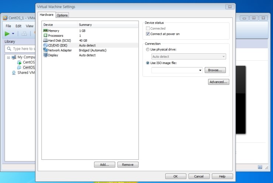Click the 1 GB memory summary value
This screenshot has height=183, width=273.
pyautogui.click(x=82, y=31)
